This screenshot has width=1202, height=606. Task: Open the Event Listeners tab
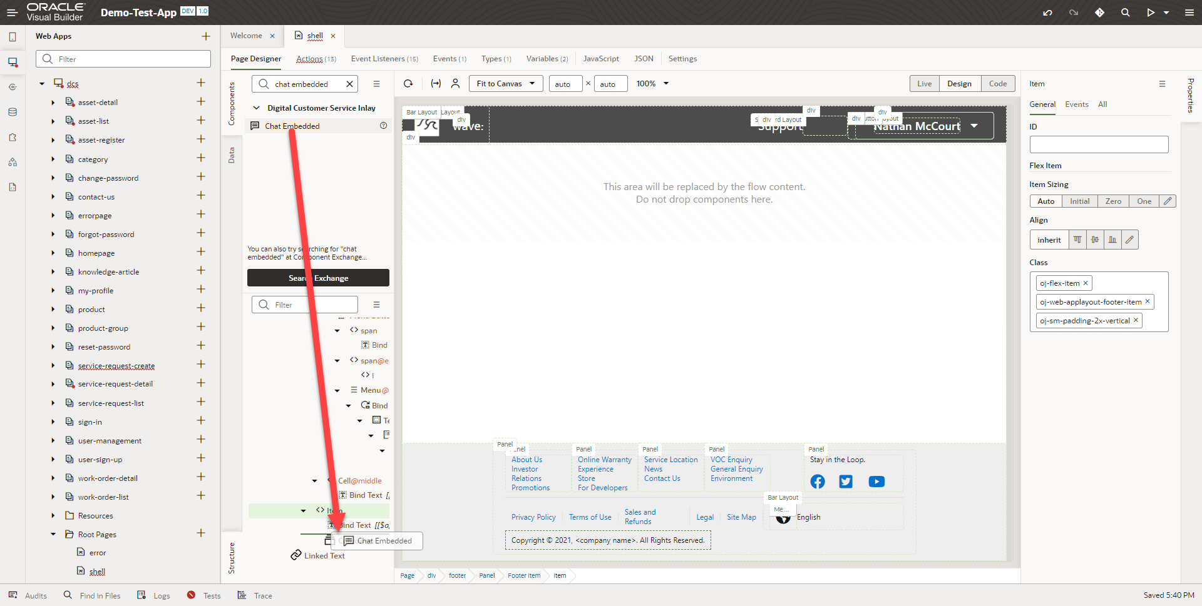[x=384, y=59]
